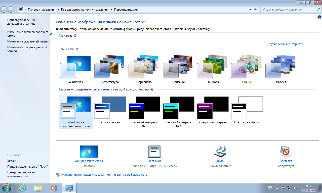Open Изменение указателей мыши
The width and height of the screenshot is (322, 193).
[x=28, y=41]
